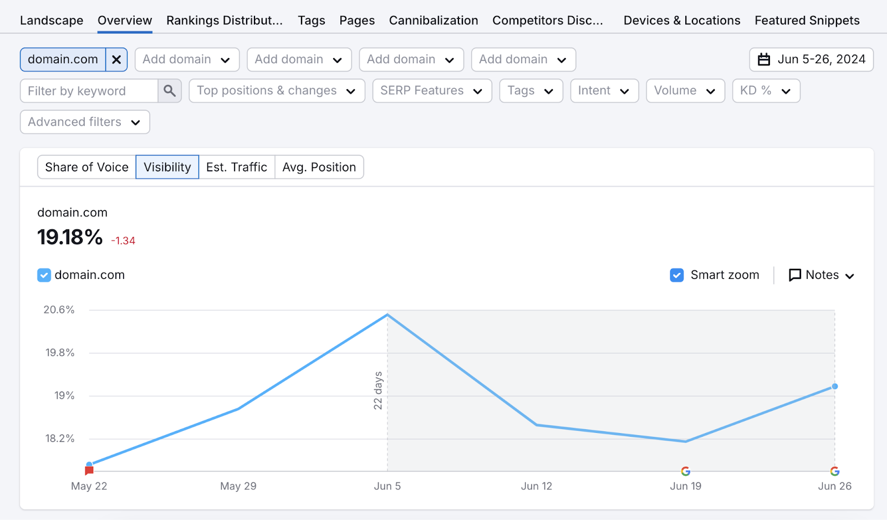The width and height of the screenshot is (887, 520).
Task: Click the Google update icon near Jun 19
Action: (x=685, y=471)
